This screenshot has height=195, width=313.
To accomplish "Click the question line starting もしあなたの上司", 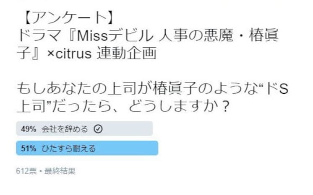I will (x=152, y=88).
